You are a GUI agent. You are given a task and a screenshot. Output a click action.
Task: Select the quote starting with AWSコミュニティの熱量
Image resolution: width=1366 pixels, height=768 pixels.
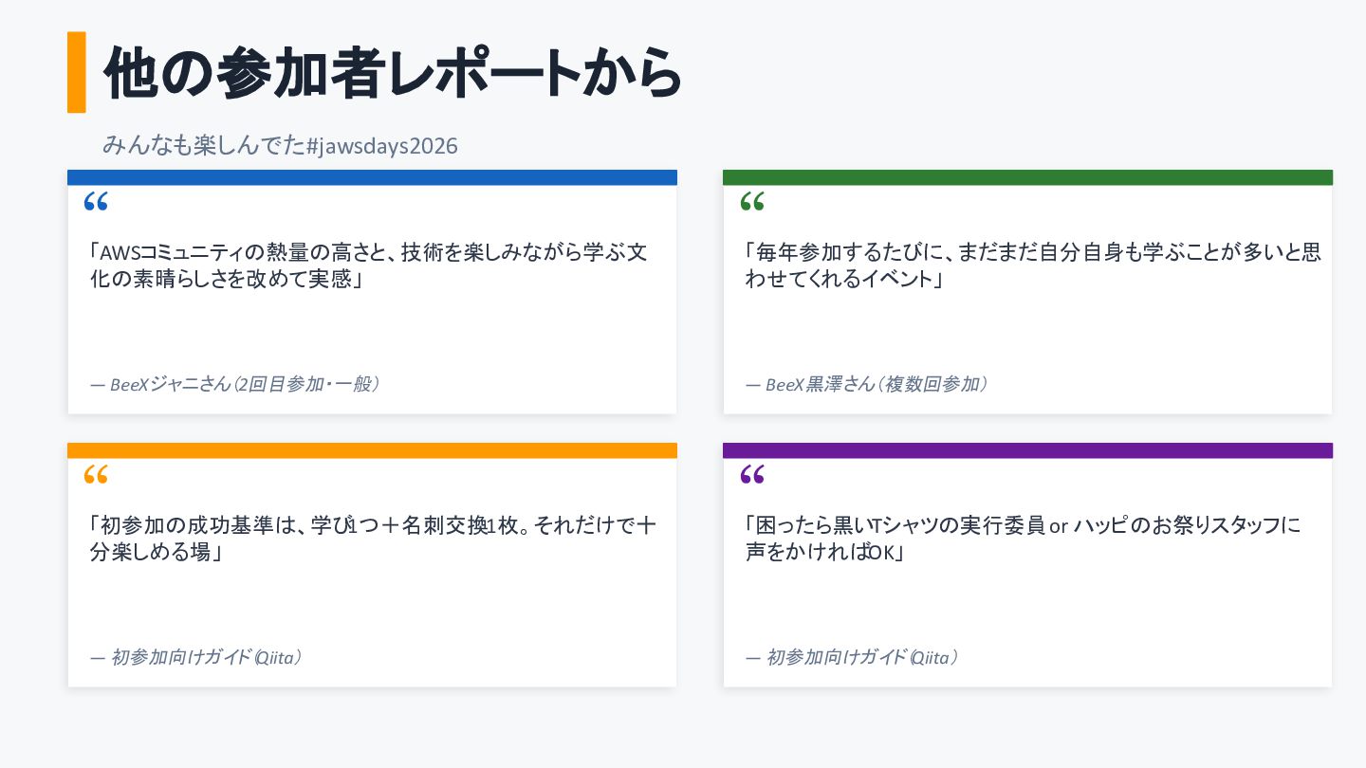click(369, 266)
